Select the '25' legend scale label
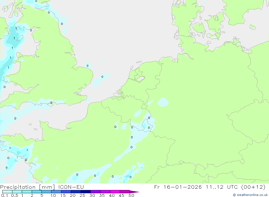 [82, 195]
